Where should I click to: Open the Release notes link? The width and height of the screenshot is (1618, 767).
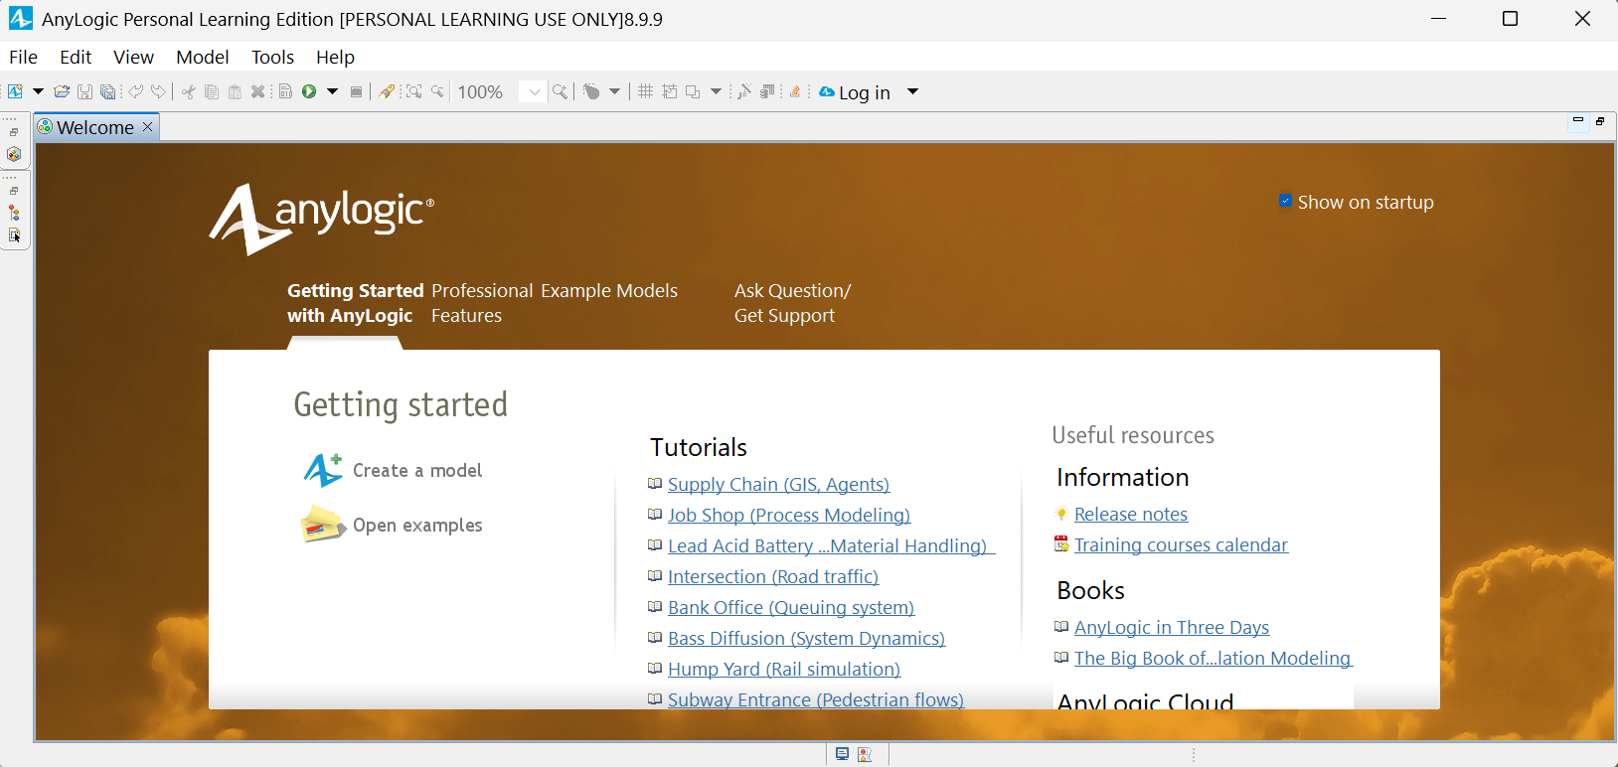(1131, 514)
